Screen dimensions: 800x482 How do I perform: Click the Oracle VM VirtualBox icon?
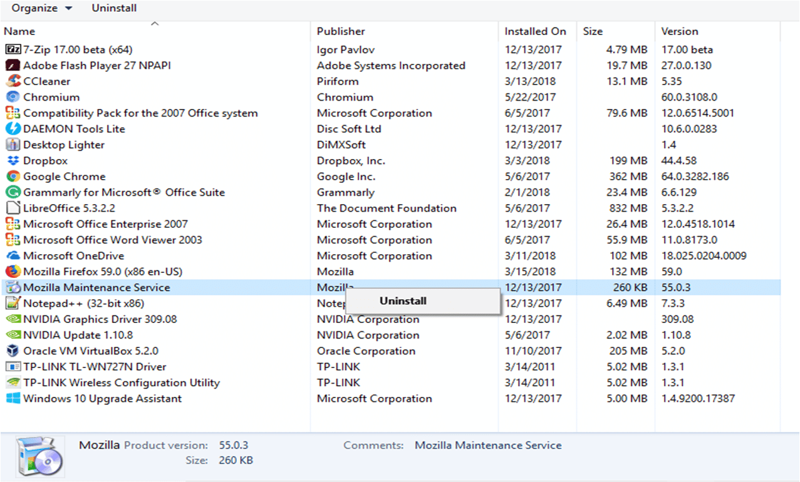(13, 351)
